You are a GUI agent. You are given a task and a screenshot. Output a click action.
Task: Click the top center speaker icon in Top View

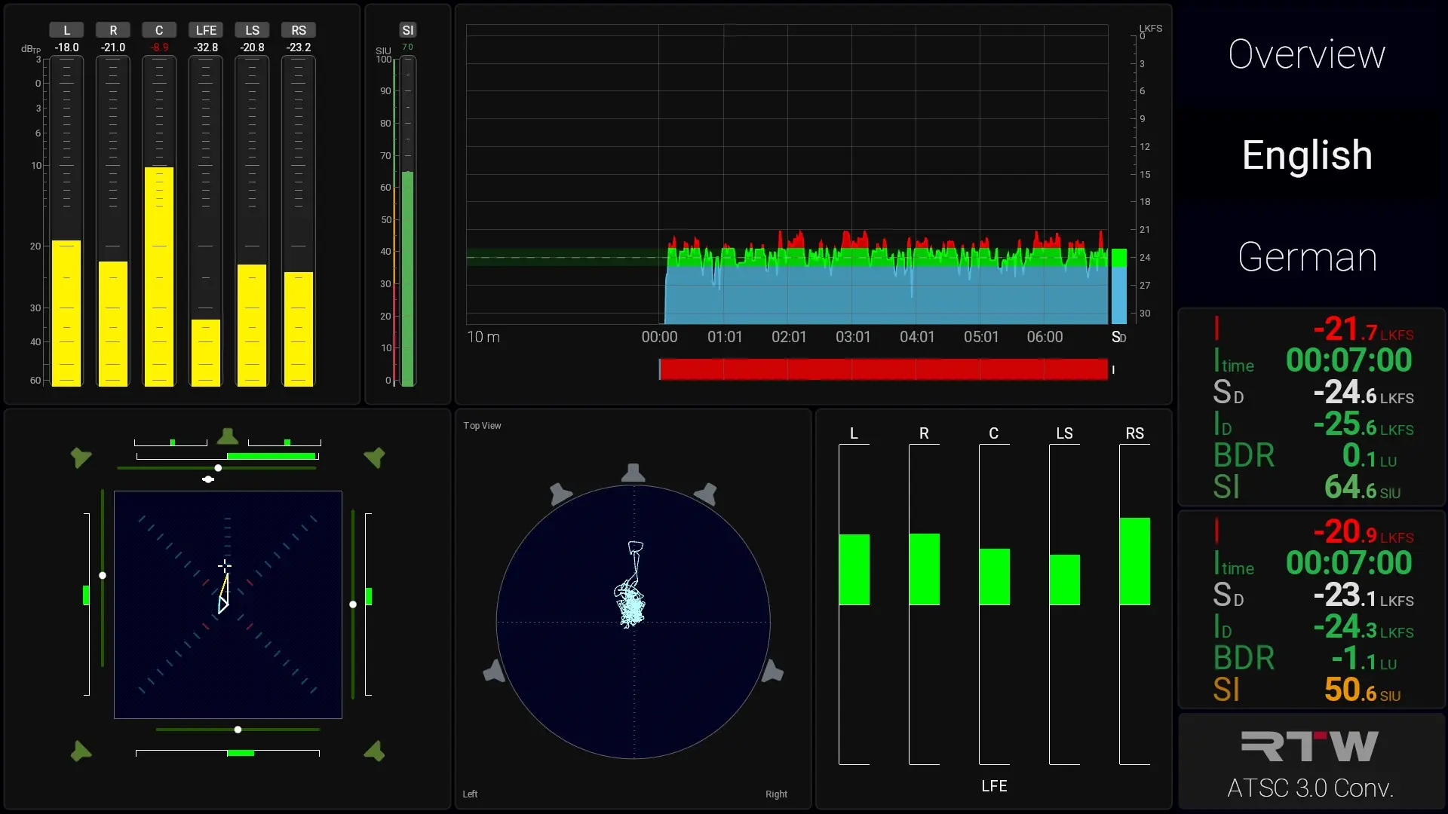pyautogui.click(x=633, y=473)
